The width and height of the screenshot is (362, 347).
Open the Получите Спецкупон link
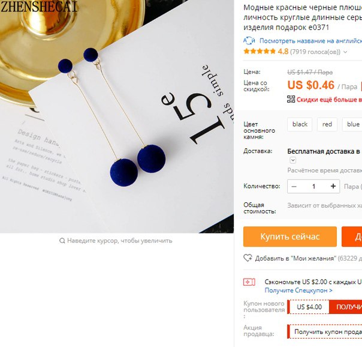pyautogui.click(x=298, y=291)
